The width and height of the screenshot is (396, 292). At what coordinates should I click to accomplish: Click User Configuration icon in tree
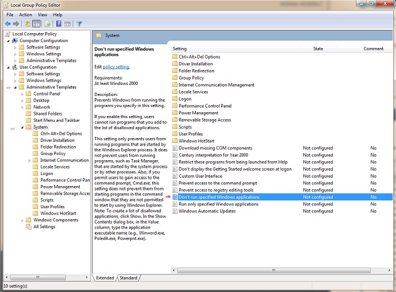(x=15, y=67)
